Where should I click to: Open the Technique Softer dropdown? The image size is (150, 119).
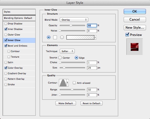pos(67,51)
